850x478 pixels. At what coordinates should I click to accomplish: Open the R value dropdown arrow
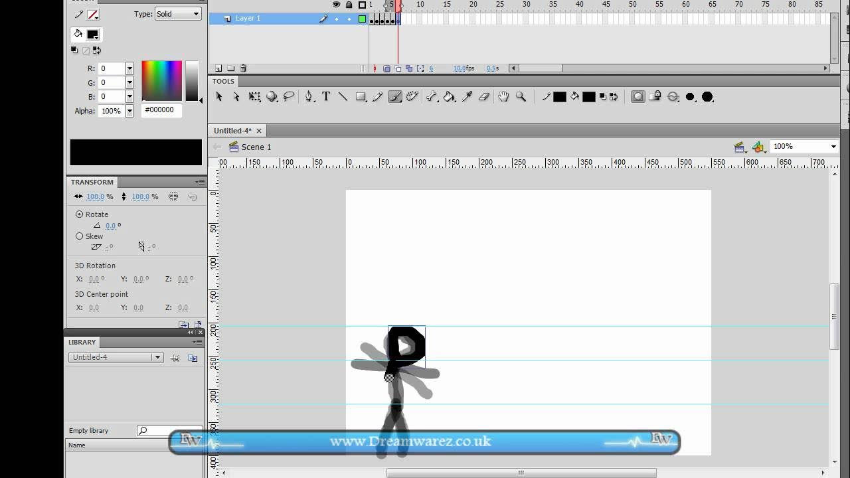pyautogui.click(x=129, y=68)
